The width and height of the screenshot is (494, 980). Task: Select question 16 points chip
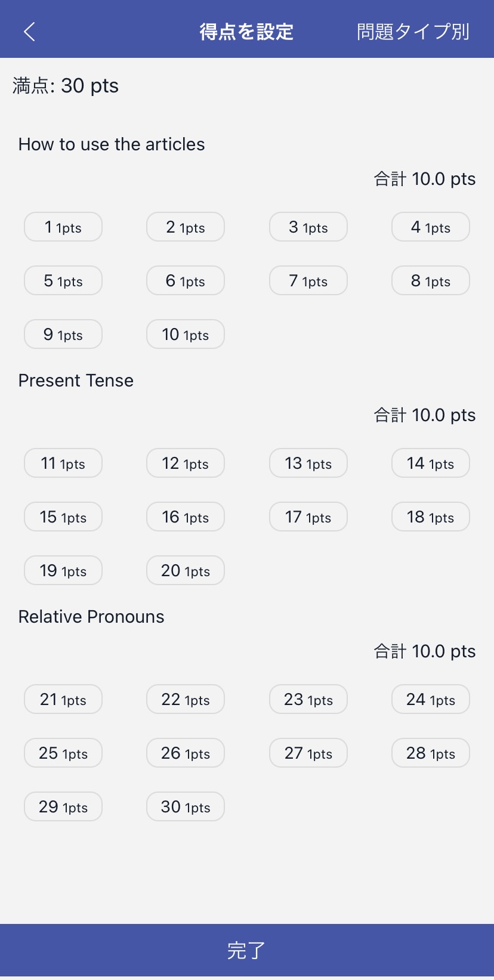pos(186,517)
